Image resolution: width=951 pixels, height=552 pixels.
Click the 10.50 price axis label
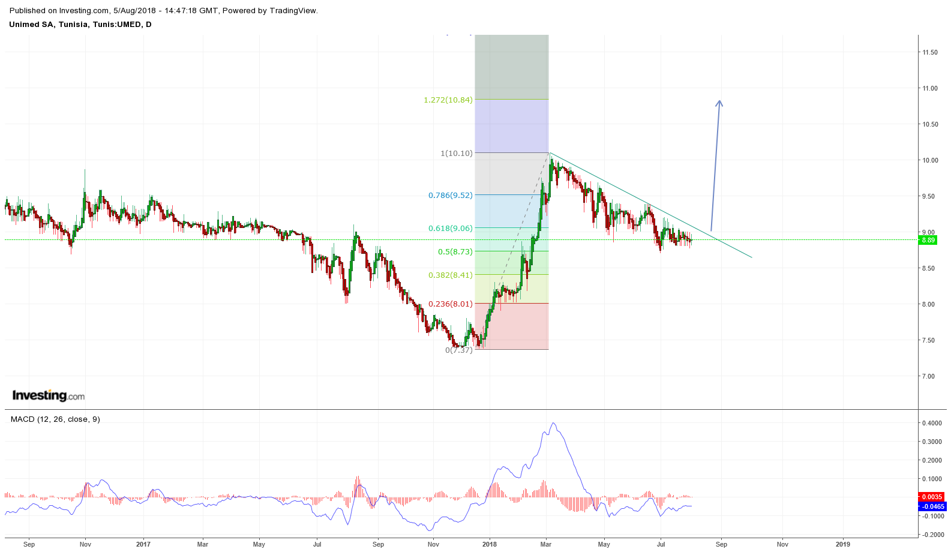(x=930, y=124)
